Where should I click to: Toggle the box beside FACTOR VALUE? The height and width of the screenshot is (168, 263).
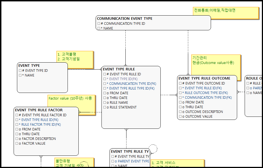click(x=17, y=144)
